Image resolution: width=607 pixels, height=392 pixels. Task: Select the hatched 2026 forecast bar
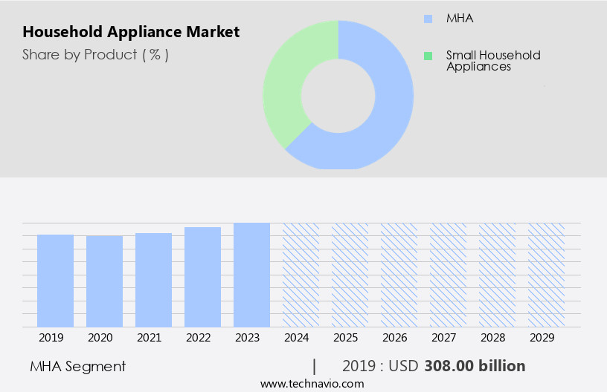click(399, 274)
